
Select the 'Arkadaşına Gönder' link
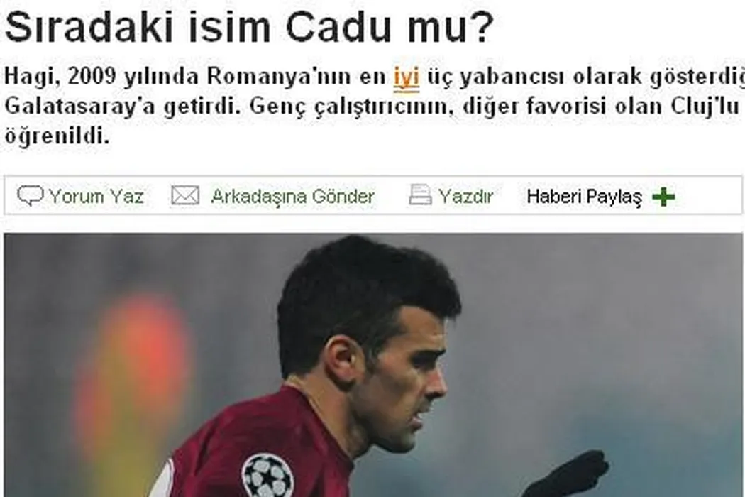[x=292, y=196]
